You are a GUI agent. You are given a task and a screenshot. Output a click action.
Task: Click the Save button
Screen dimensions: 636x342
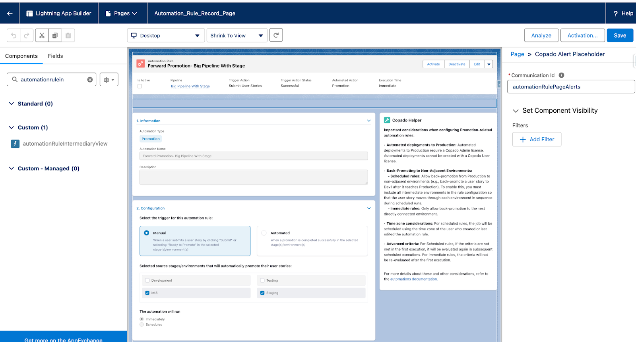pos(620,35)
